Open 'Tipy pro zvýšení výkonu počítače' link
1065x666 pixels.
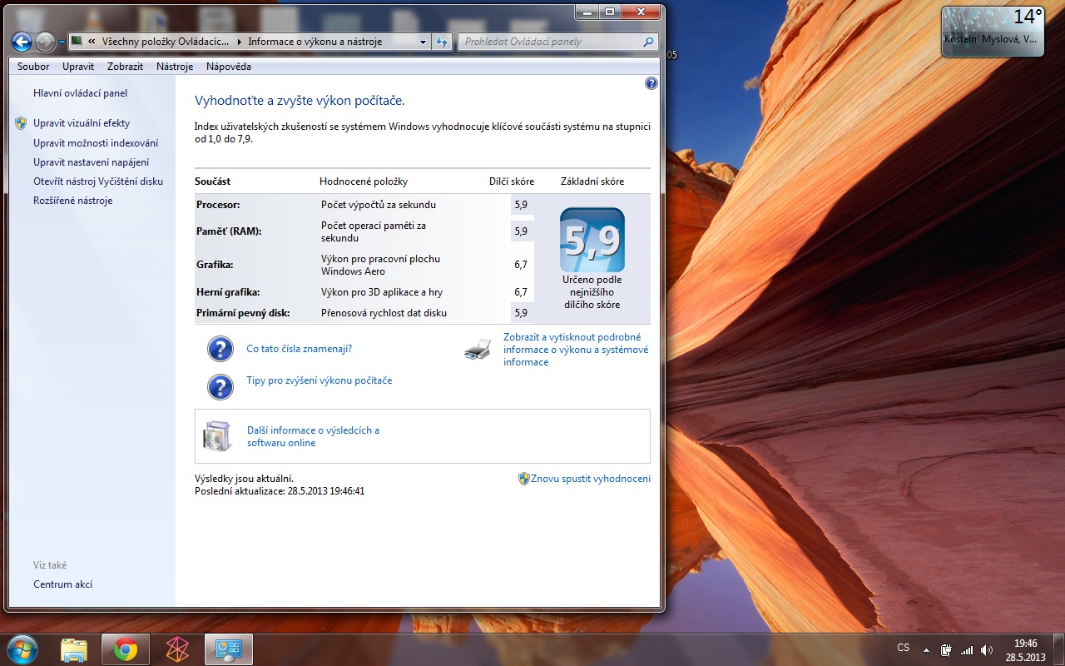319,380
